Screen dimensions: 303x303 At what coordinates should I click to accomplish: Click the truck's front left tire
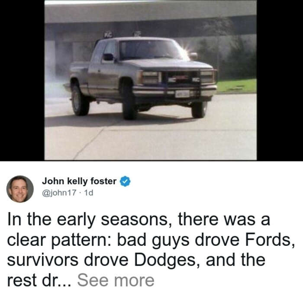(129, 102)
